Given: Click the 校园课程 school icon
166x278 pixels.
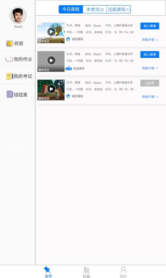Looking at the screenshot, I should coord(68,68).
